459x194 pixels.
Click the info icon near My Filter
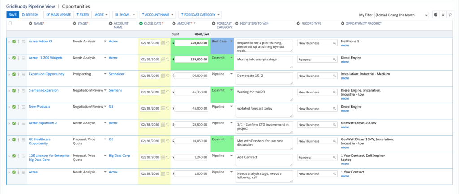point(443,15)
